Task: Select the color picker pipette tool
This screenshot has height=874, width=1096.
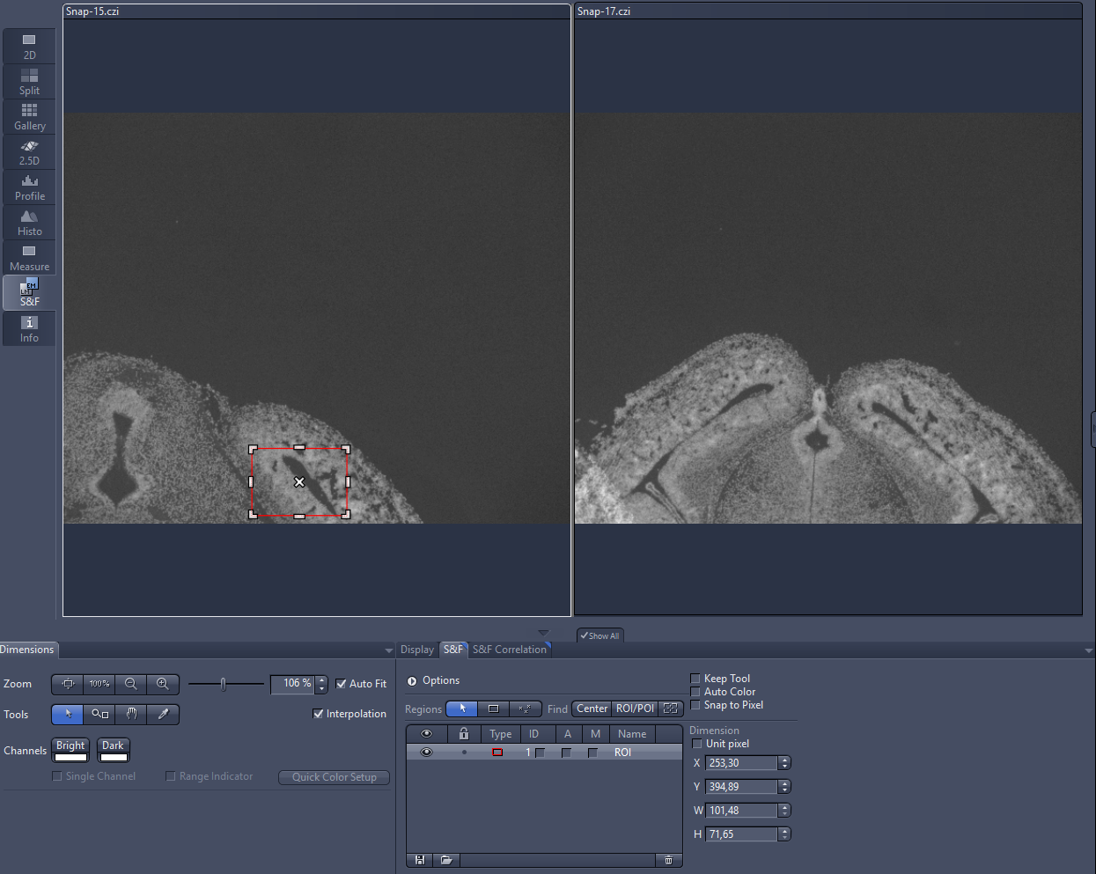Action: coord(162,714)
